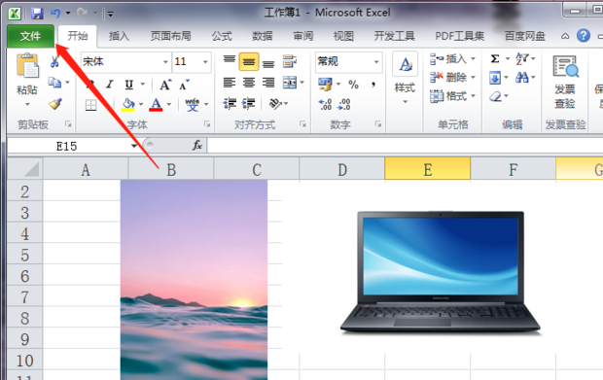Click the wén phonetic guide icon
603x380 pixels.
(193, 104)
